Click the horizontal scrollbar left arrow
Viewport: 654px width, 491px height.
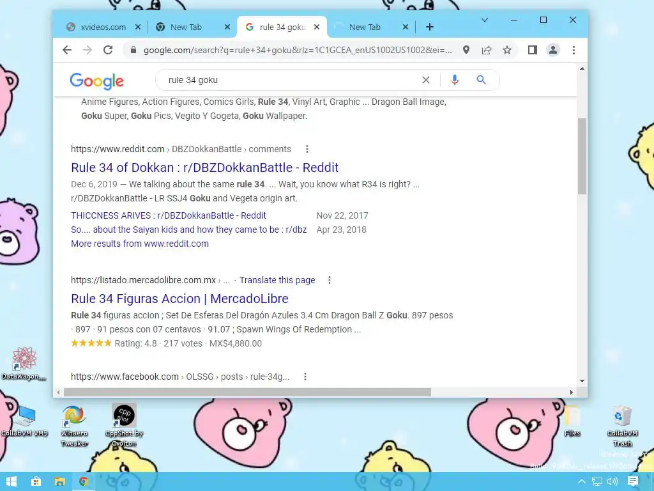click(x=58, y=393)
